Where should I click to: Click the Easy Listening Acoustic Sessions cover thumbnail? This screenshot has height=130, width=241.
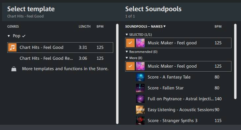click(140, 110)
